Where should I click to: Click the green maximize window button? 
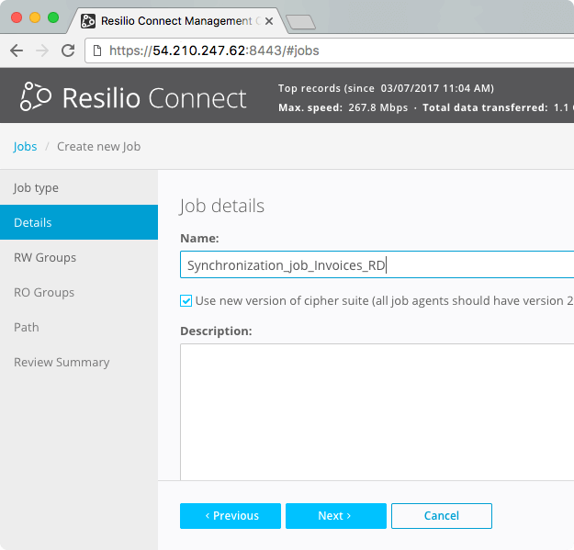(x=53, y=17)
